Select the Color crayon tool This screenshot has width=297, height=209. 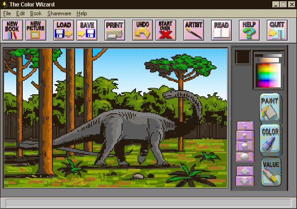pos(271,140)
